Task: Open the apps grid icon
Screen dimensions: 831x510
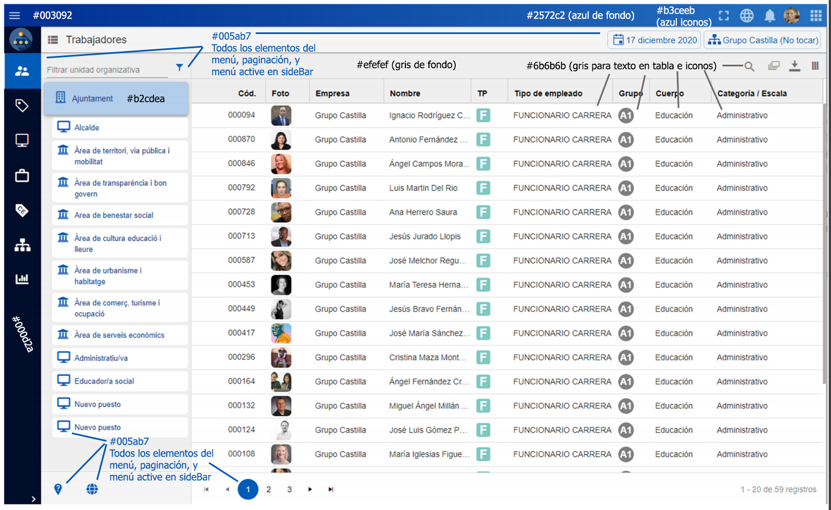Action: coord(816,16)
